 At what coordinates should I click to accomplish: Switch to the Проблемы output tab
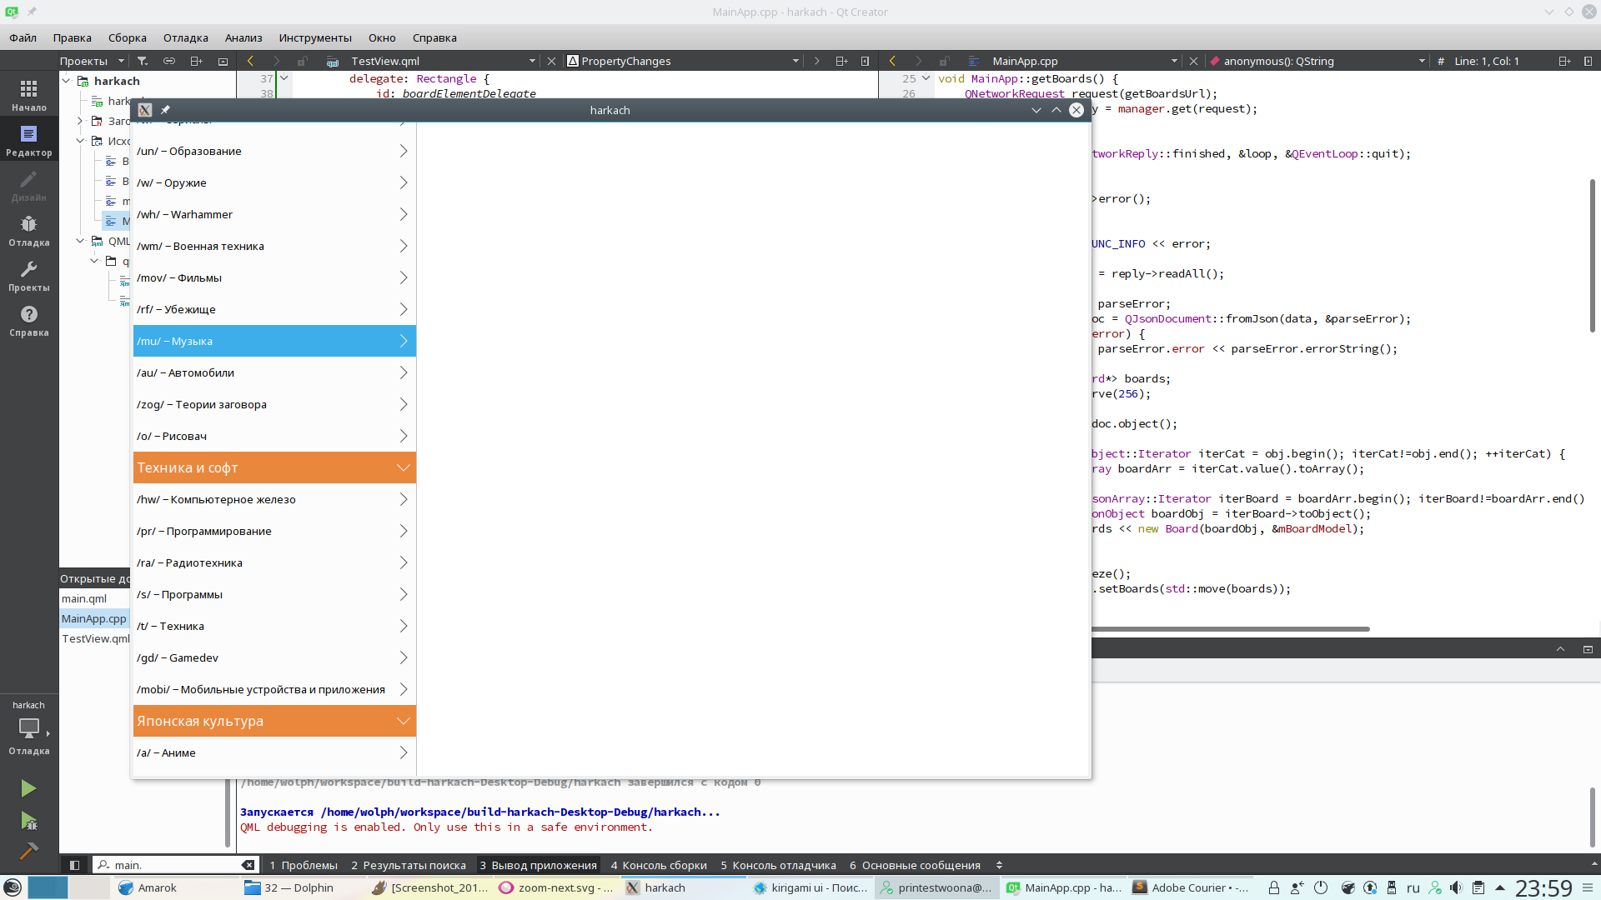tap(303, 865)
